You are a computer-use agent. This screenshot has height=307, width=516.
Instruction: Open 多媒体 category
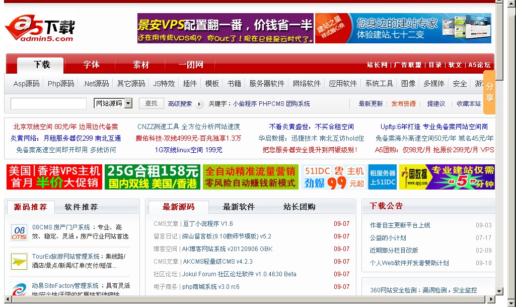coord(434,84)
